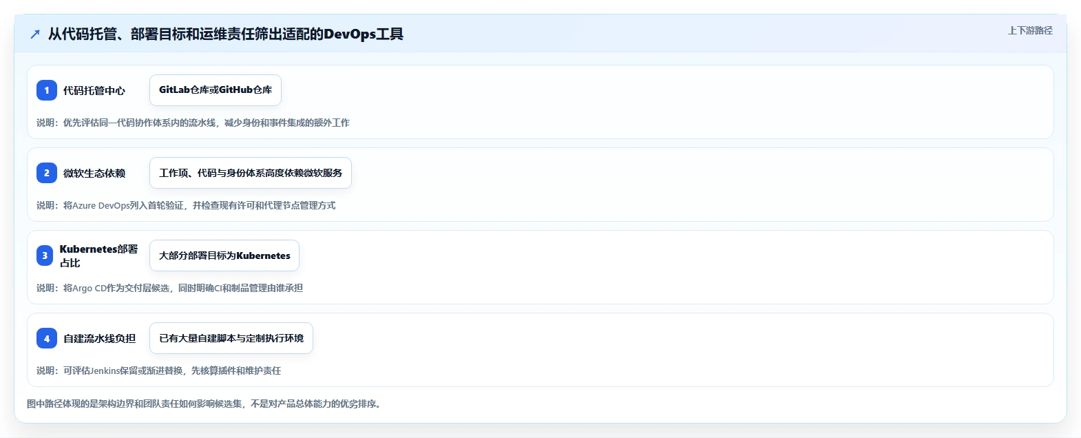Click the step 4 number badge
The width and height of the screenshot is (1081, 438).
[x=47, y=338]
